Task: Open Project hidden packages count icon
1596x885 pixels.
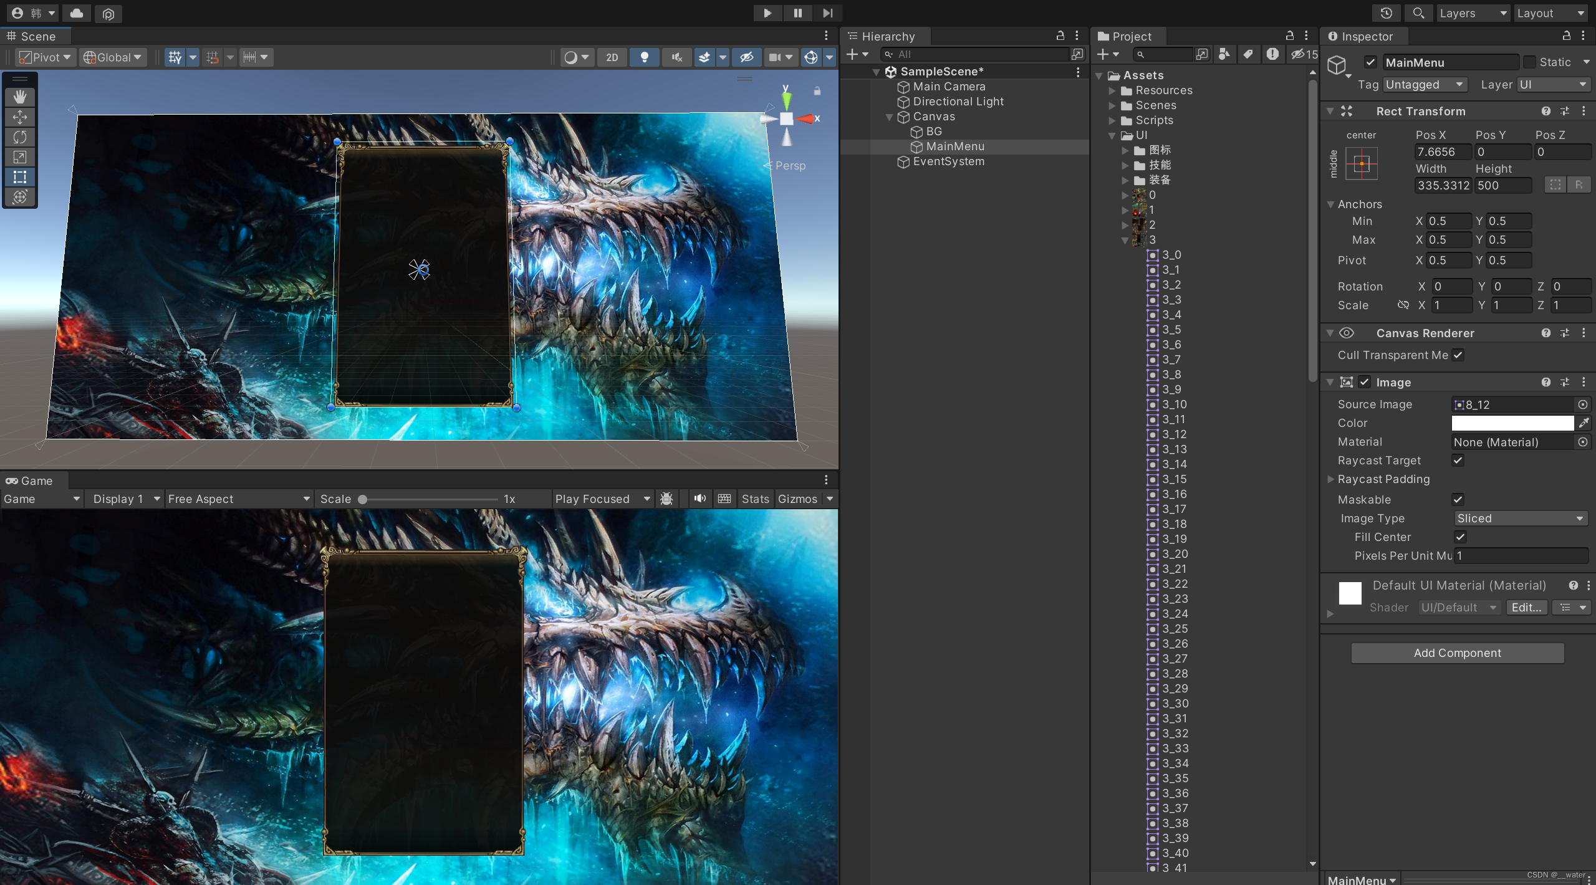Action: (x=1305, y=54)
